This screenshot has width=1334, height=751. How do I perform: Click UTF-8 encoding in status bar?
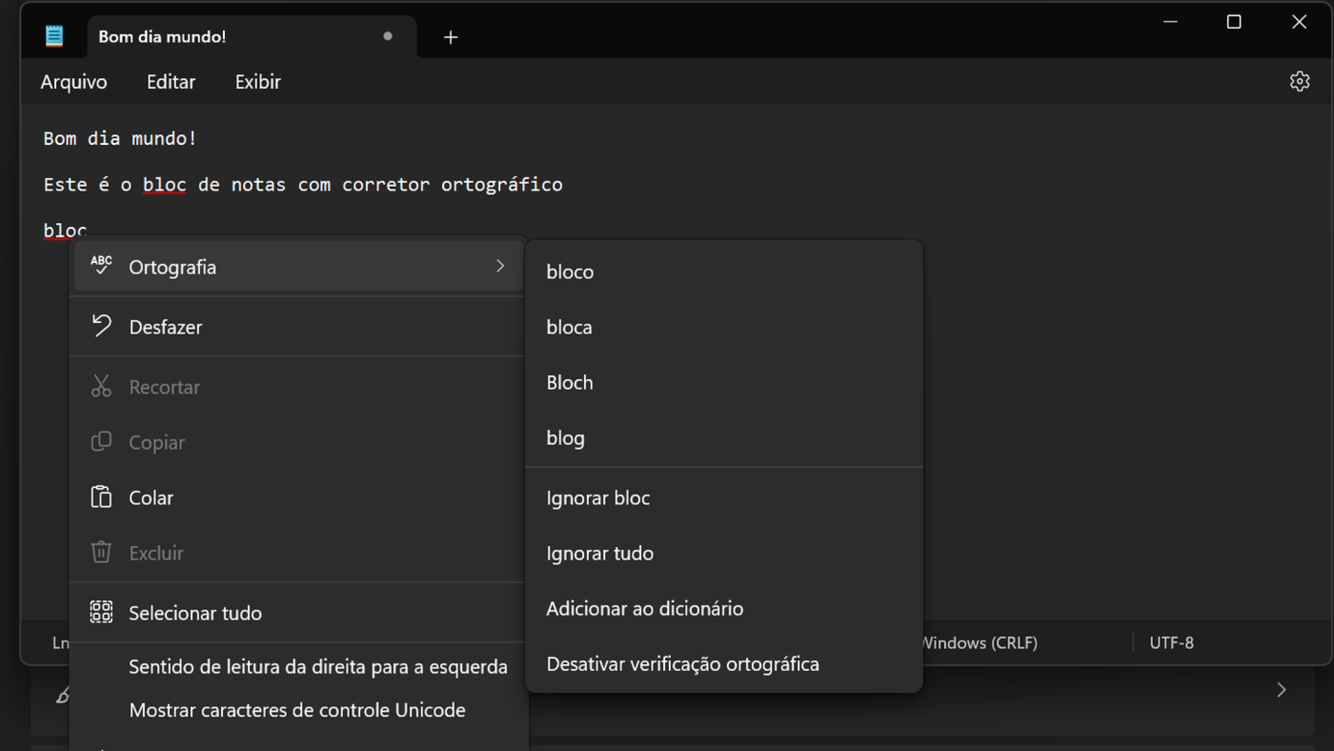[1171, 643]
